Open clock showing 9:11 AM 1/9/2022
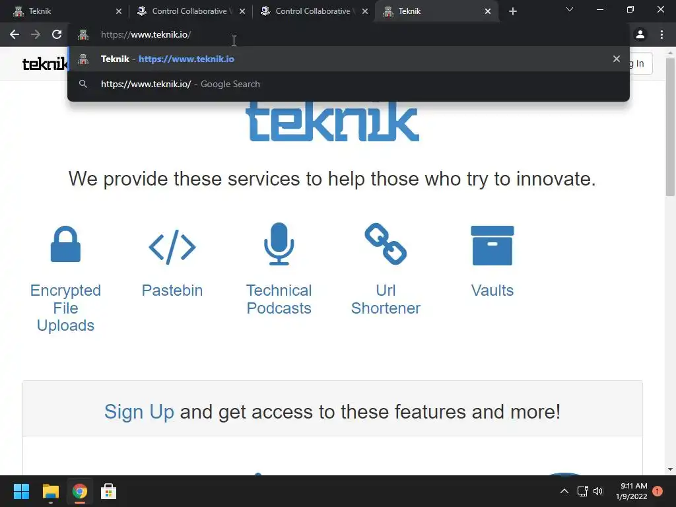The width and height of the screenshot is (676, 507). 632,491
